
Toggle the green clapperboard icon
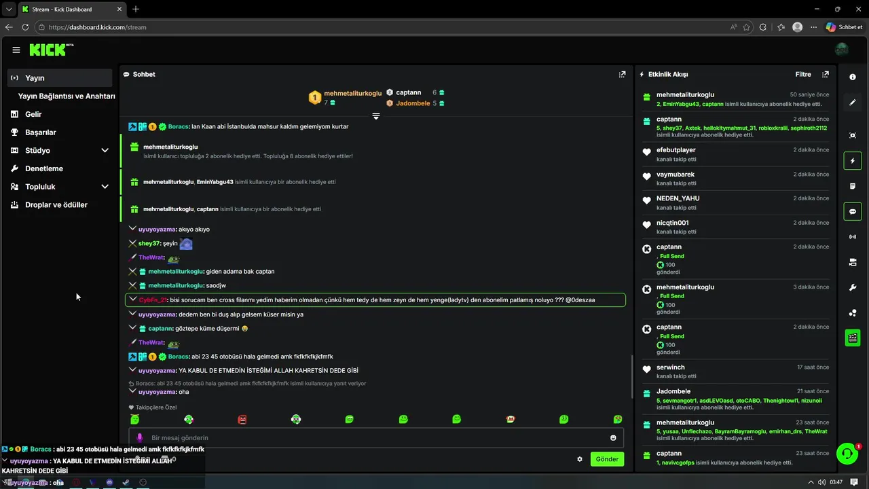853,338
